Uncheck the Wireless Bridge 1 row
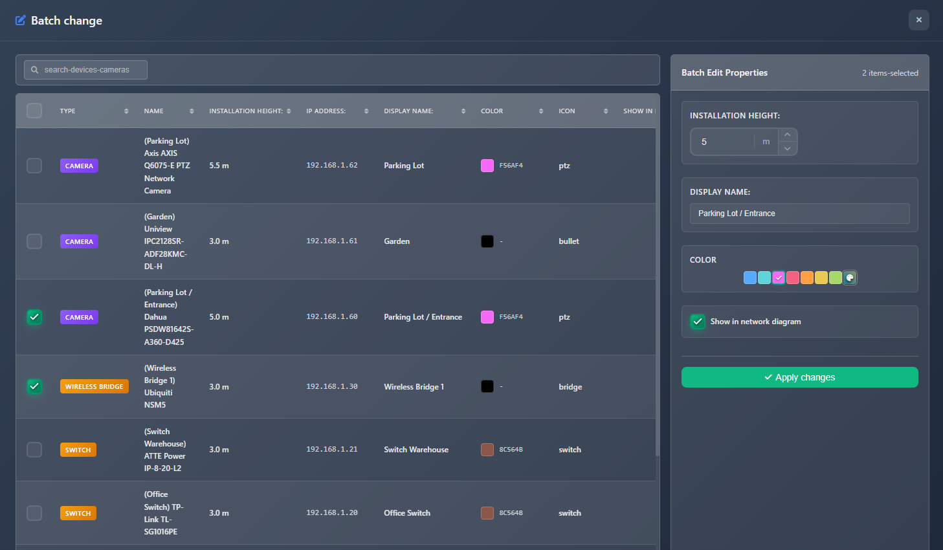 tap(34, 386)
